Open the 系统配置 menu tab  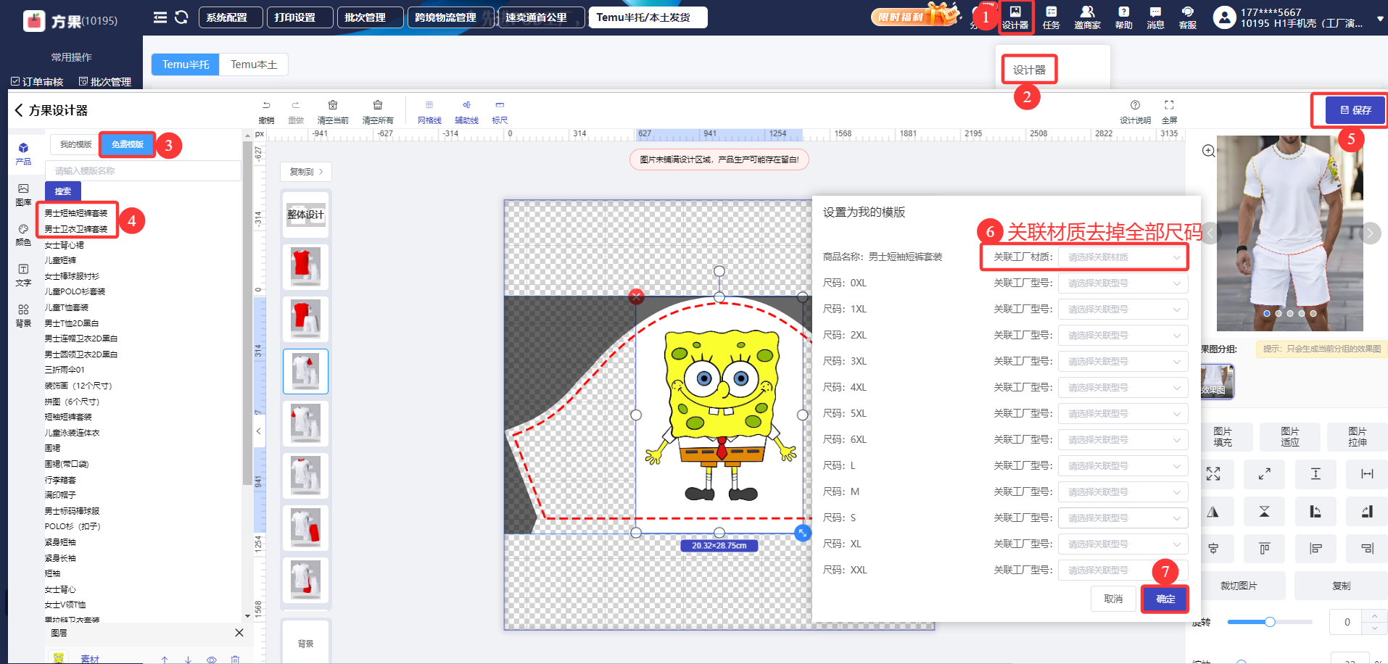click(x=230, y=17)
